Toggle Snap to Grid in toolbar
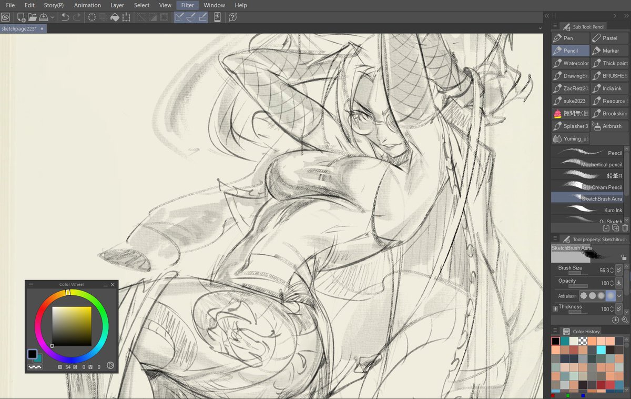The image size is (631, 399). [x=202, y=17]
